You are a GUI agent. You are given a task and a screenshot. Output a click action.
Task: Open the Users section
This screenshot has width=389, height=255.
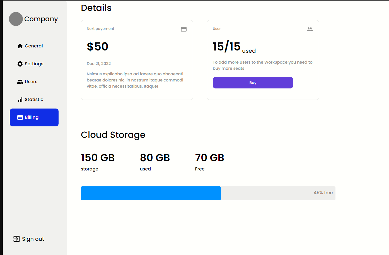[x=31, y=82]
